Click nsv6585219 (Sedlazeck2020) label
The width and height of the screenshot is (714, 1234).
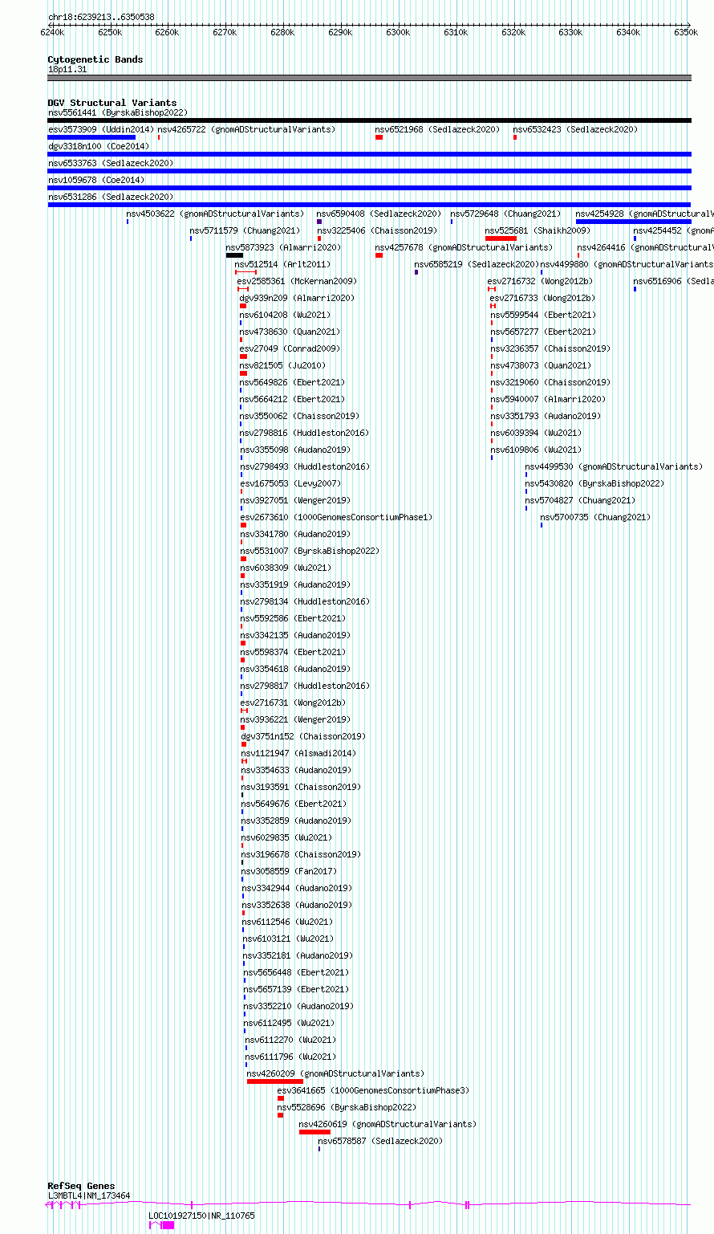(x=477, y=264)
